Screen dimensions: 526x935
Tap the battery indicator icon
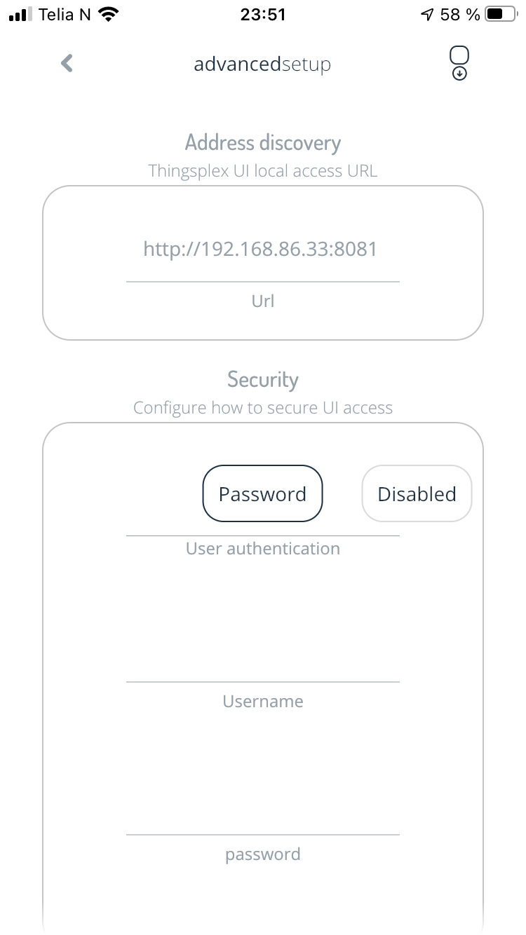click(501, 14)
